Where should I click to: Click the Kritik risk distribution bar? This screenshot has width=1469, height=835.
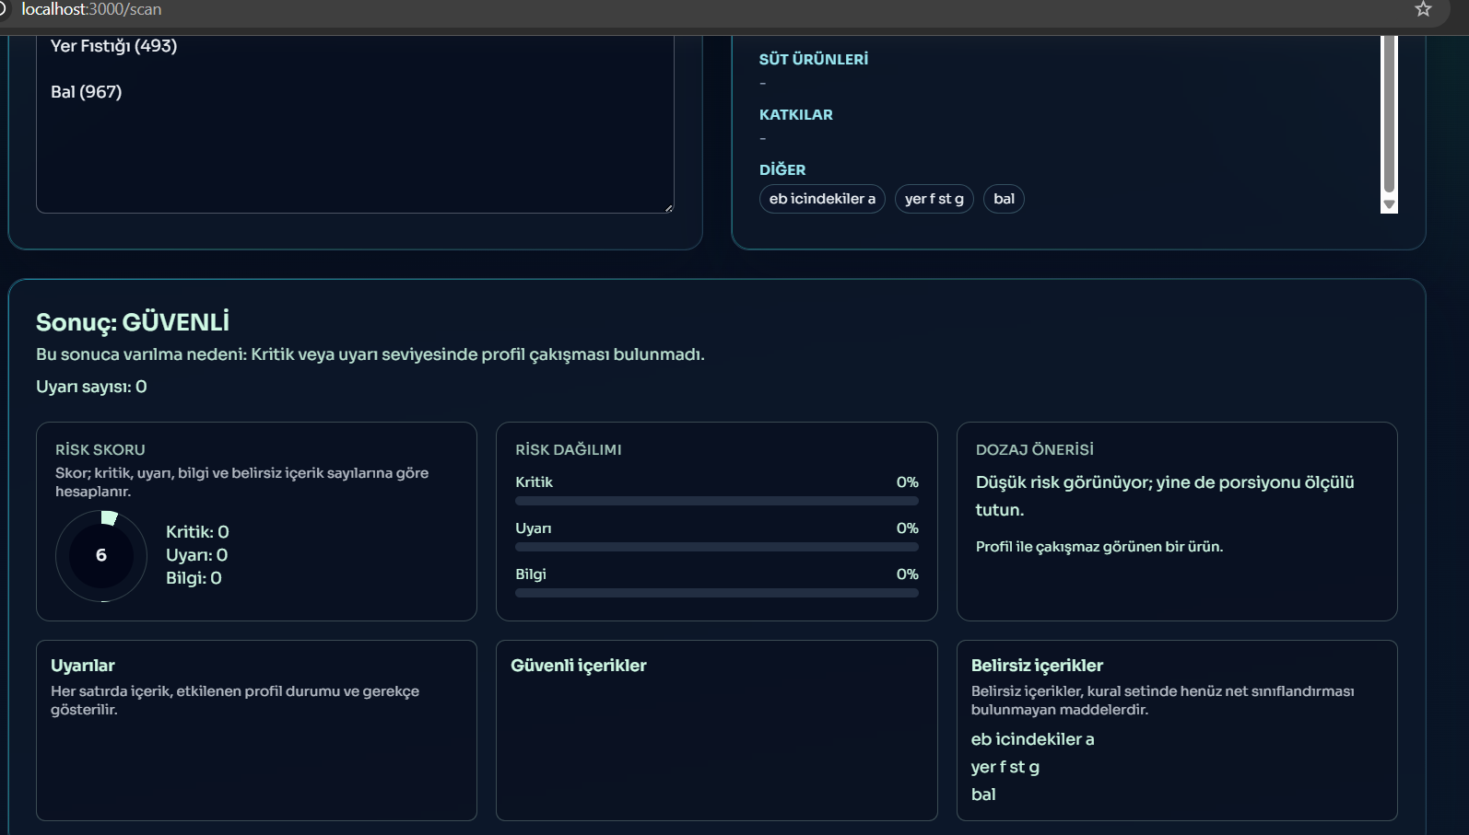[716, 501]
